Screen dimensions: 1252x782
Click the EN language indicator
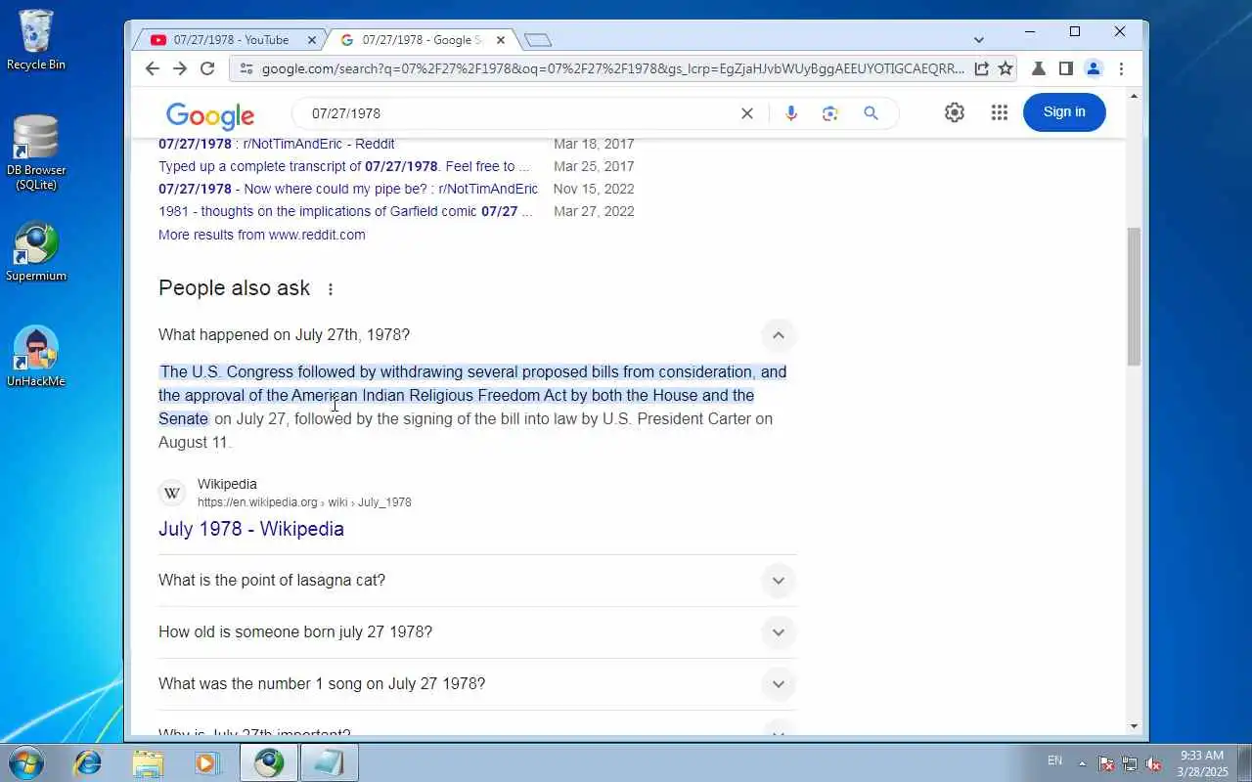(x=1054, y=760)
